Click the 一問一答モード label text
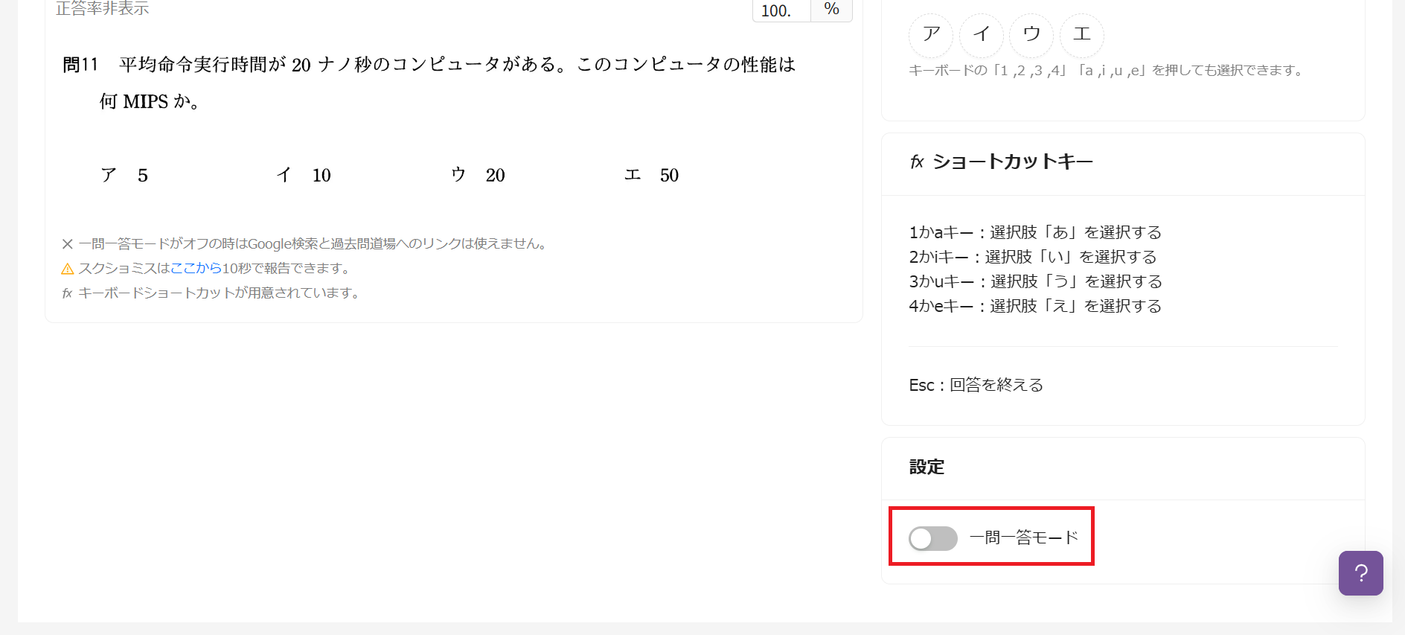1405x635 pixels. tap(1024, 537)
